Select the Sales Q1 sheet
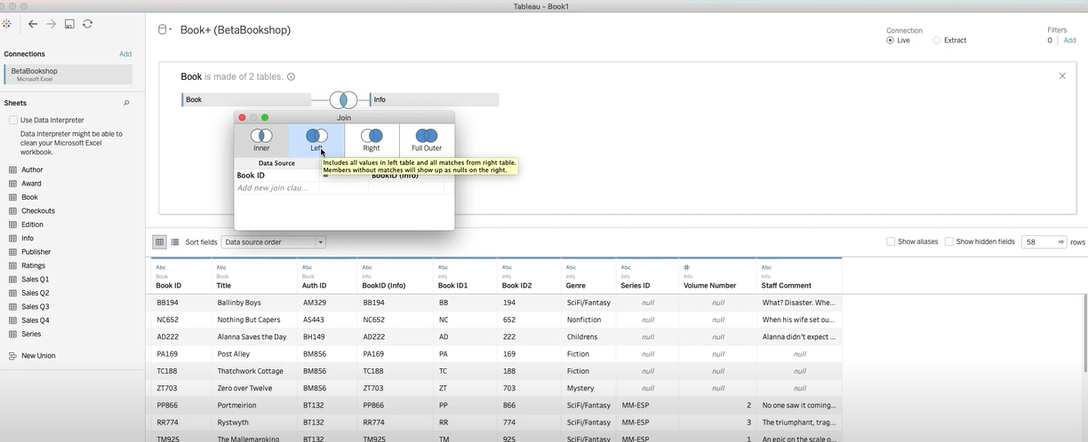The height and width of the screenshot is (442, 1088). 36,280
